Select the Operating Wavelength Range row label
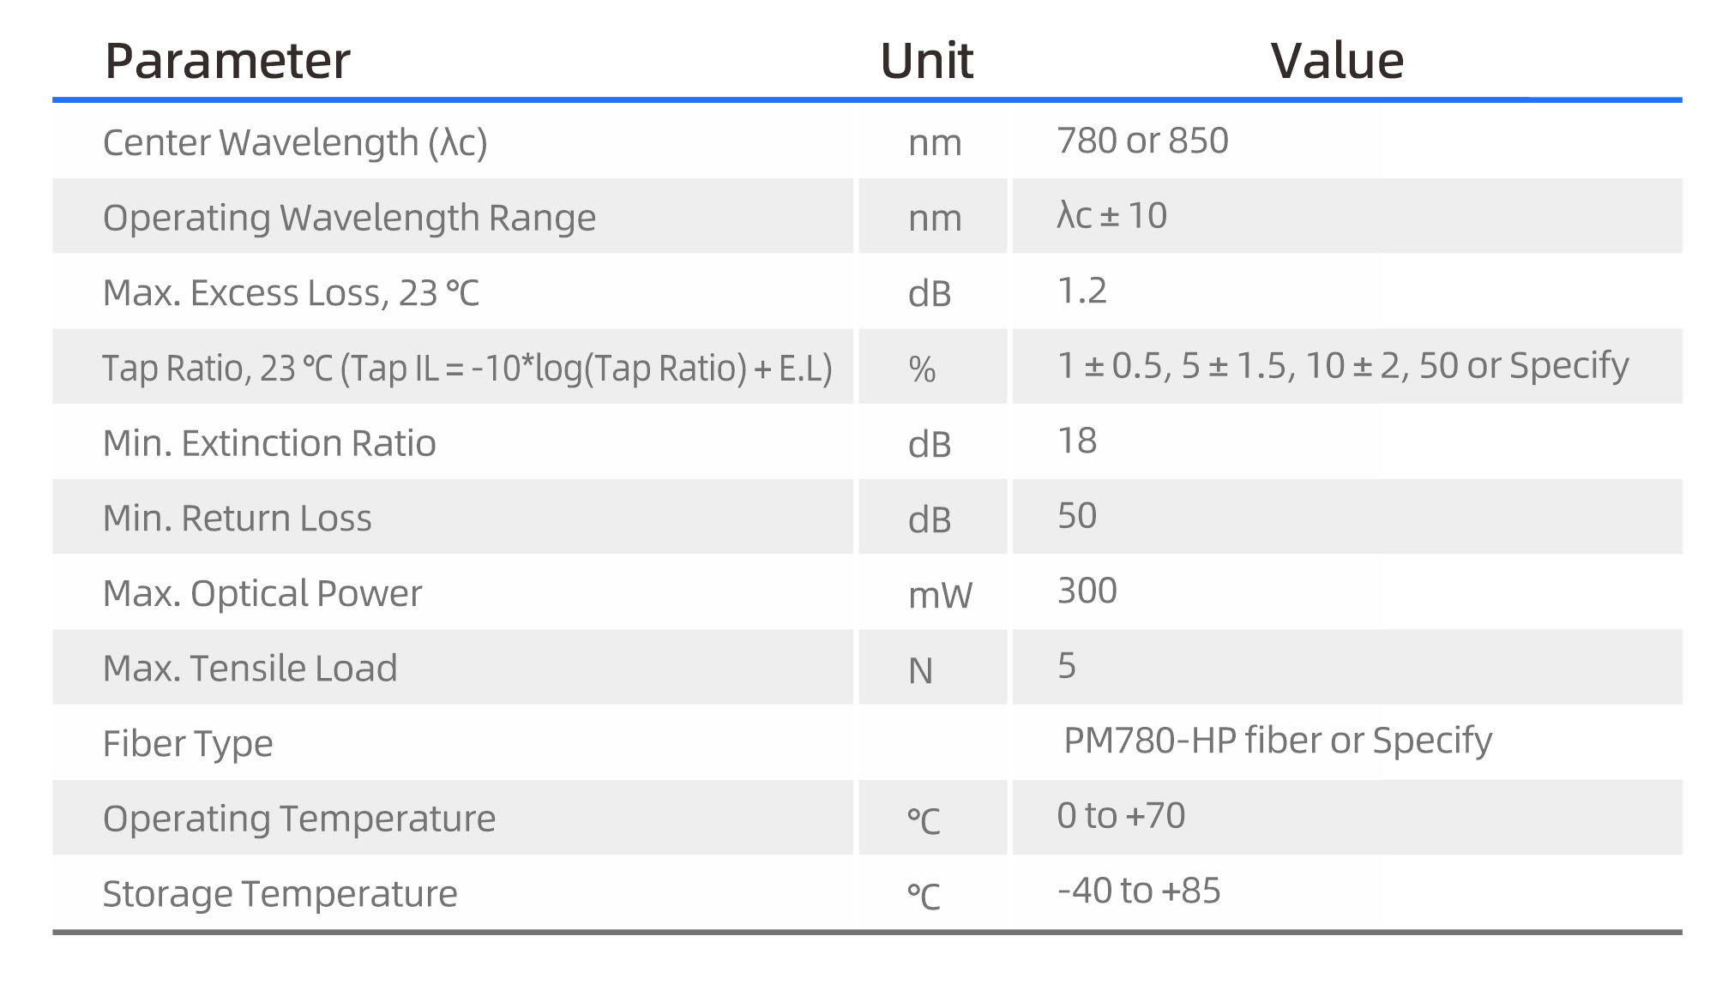The image size is (1728, 990). [x=349, y=218]
